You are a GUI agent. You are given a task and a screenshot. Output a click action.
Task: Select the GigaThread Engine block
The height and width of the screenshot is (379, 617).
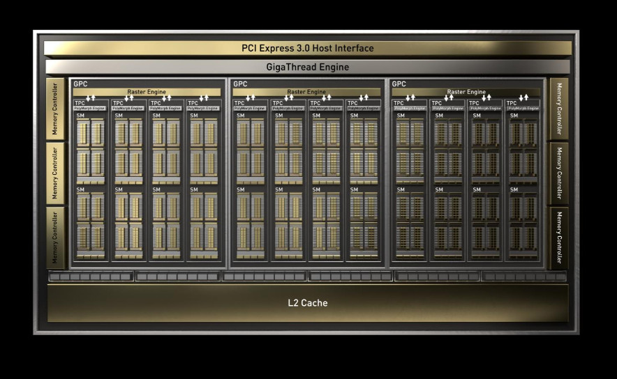pyautogui.click(x=308, y=67)
